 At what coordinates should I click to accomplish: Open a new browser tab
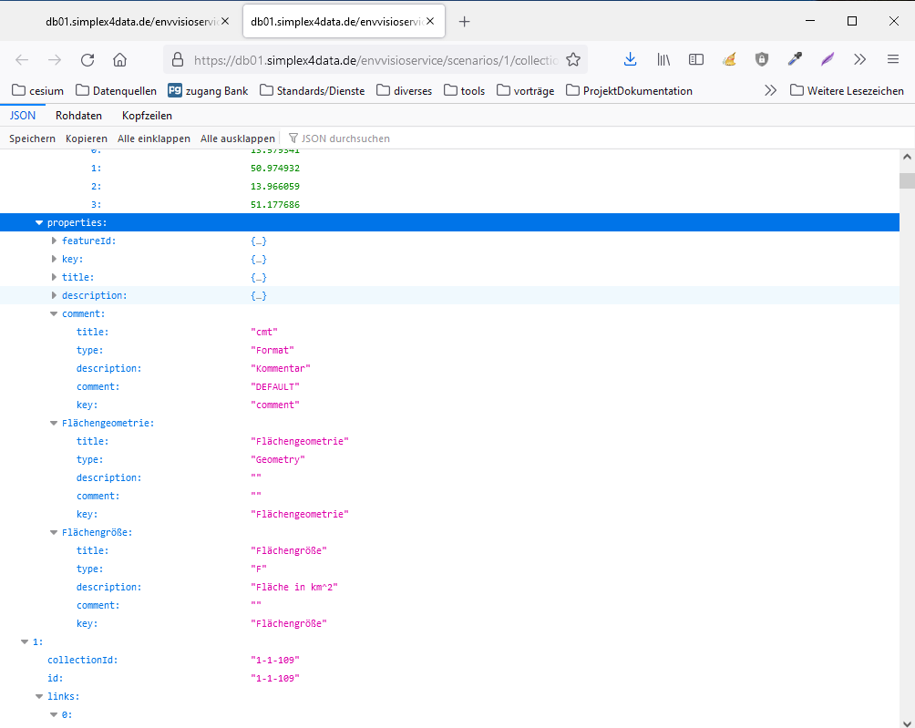[x=464, y=22]
